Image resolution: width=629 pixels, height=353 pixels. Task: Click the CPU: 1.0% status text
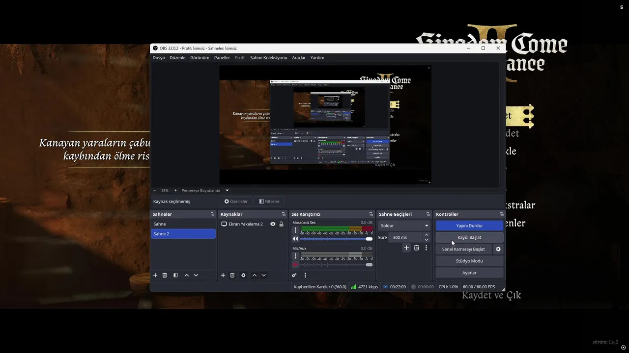[x=448, y=287]
